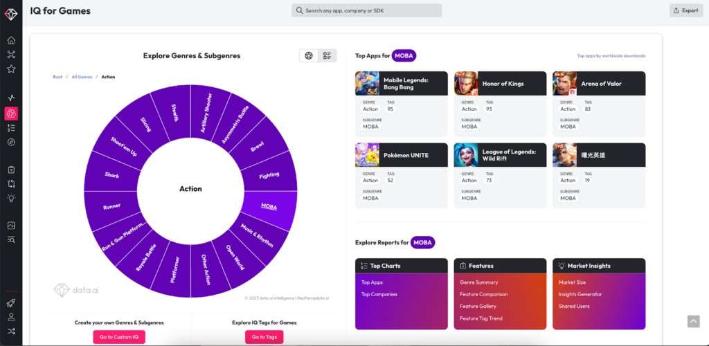This screenshot has height=346, width=709.
Task: Open the numbered list rankings icon in sidebar
Action: tap(11, 128)
